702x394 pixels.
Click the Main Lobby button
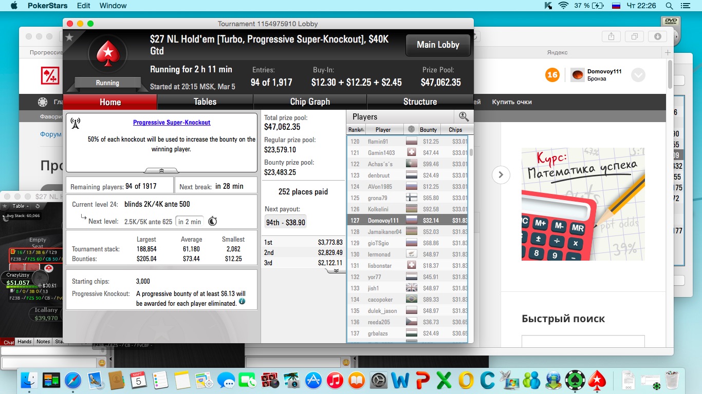coord(438,45)
